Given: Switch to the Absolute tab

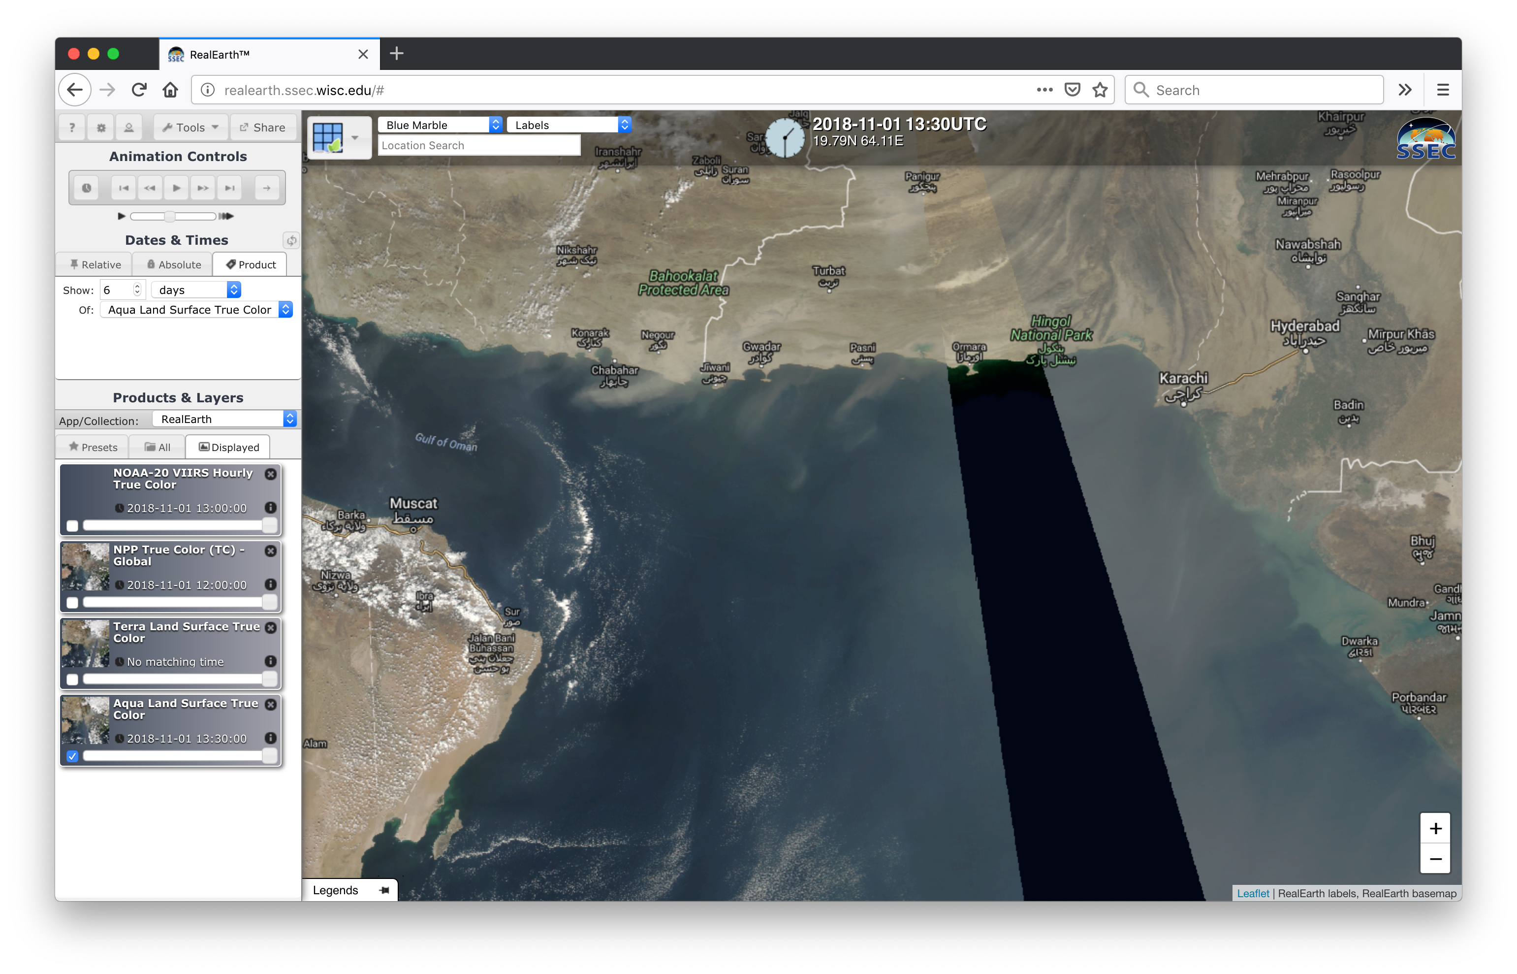Looking at the screenshot, I should 173,264.
